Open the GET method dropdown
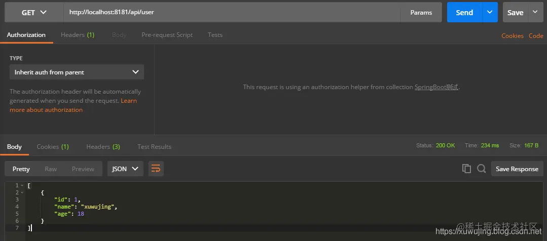Image resolution: width=547 pixels, height=241 pixels. click(34, 13)
